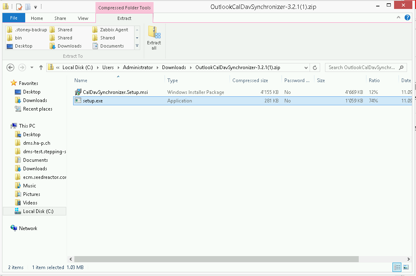The height and width of the screenshot is (276, 416).
Task: Go up one folder level arrow
Action: pos(41,67)
